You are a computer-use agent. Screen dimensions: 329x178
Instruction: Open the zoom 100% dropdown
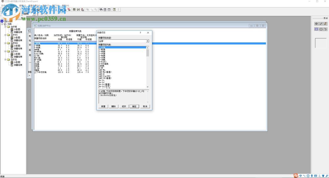34,14
